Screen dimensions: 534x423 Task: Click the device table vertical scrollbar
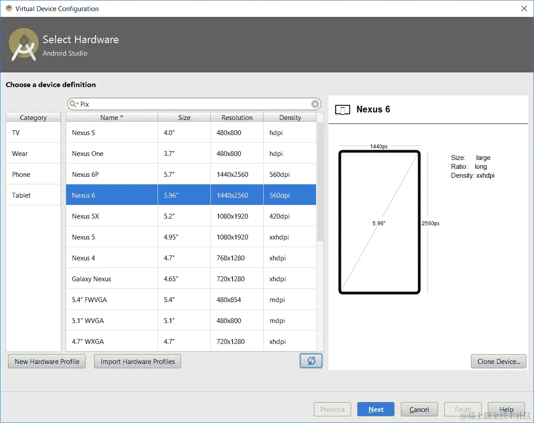tap(320, 182)
